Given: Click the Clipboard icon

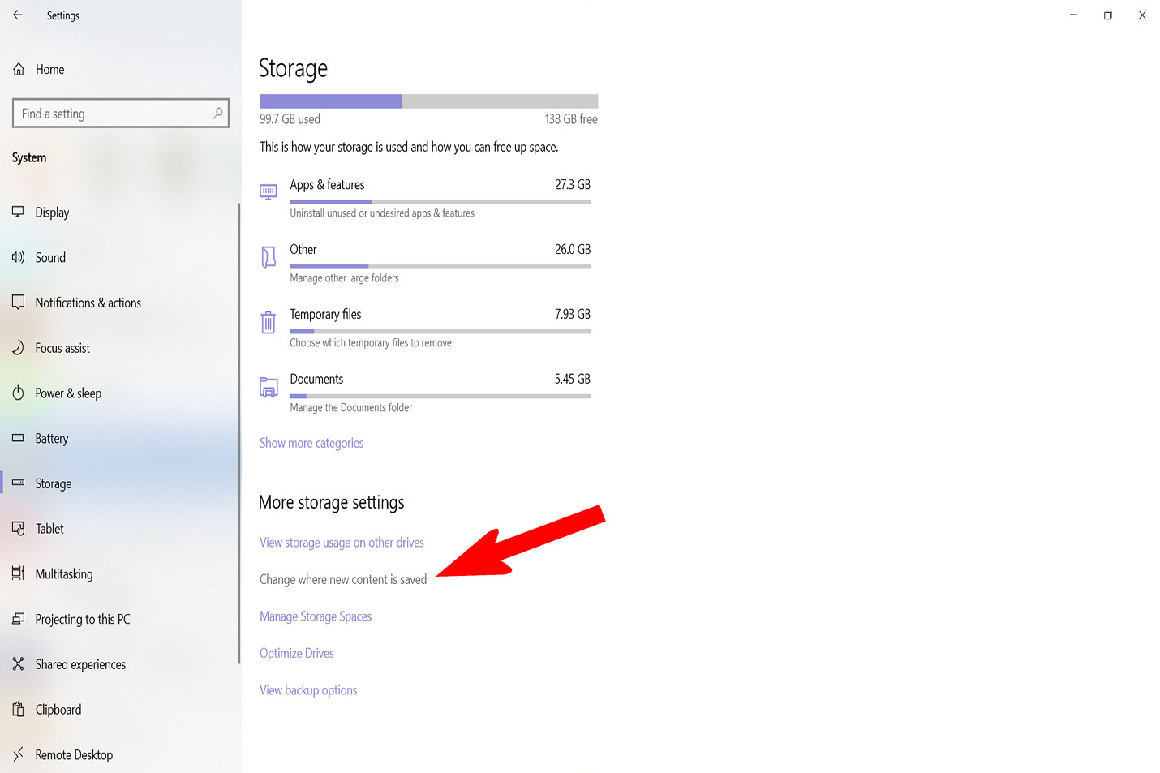Looking at the screenshot, I should (x=18, y=710).
